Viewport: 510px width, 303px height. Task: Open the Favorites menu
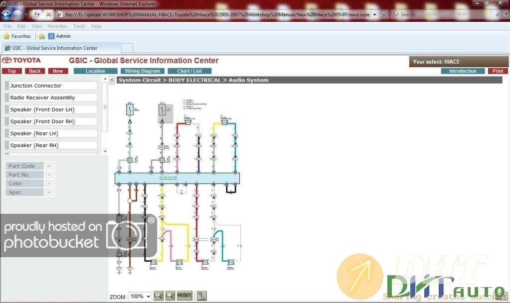(x=57, y=26)
